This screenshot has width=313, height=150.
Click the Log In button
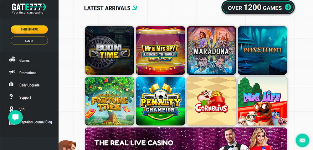[29, 41]
